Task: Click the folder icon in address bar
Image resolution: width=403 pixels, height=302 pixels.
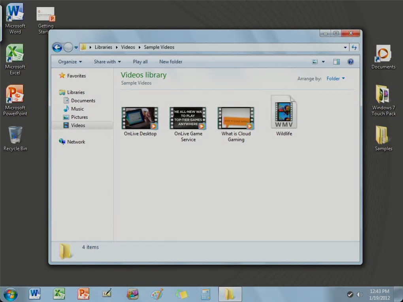Action: pos(83,47)
